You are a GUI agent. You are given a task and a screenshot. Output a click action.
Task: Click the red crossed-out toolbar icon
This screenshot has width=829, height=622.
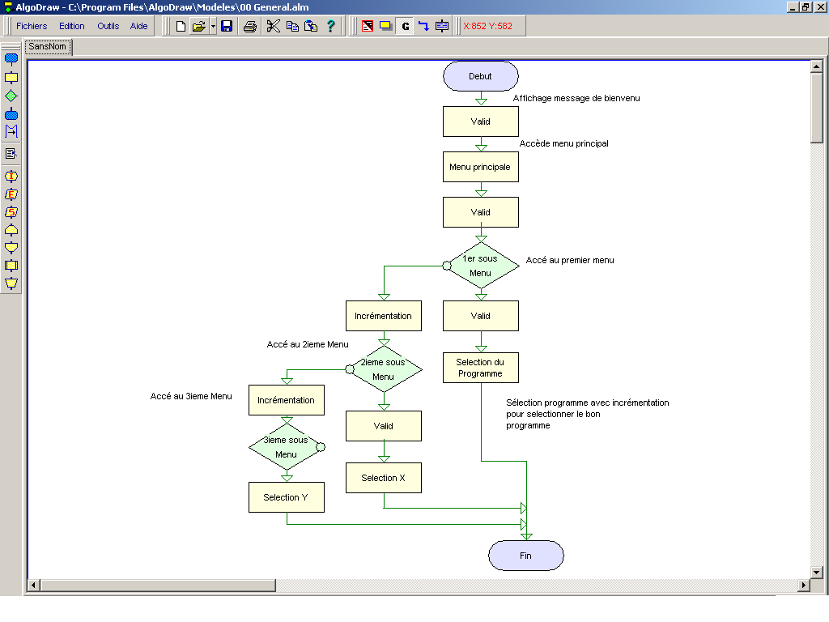(367, 26)
